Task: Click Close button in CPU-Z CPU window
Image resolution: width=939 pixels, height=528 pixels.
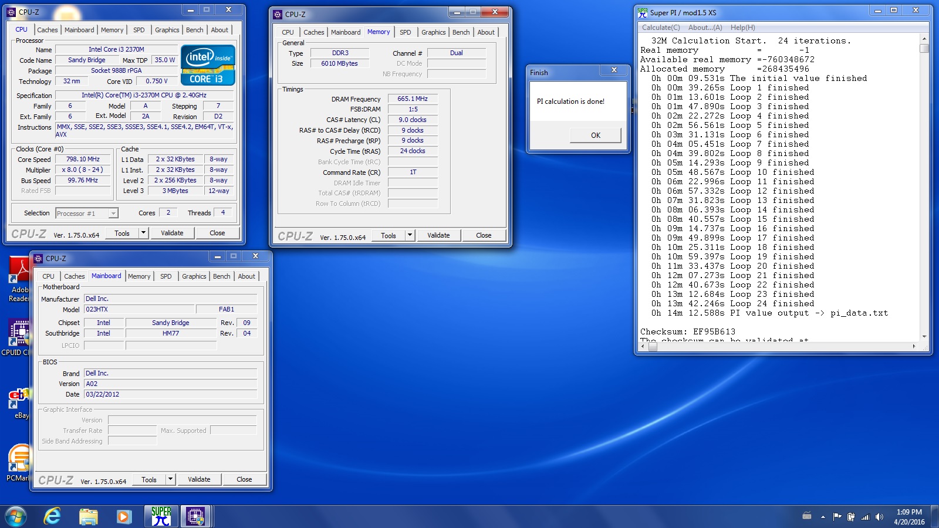Action: [x=217, y=233]
